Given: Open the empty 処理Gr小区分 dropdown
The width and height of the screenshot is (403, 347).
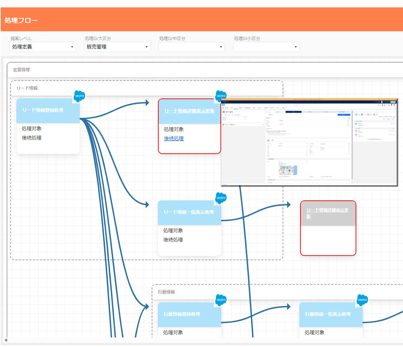Looking at the screenshot, I should click(266, 47).
